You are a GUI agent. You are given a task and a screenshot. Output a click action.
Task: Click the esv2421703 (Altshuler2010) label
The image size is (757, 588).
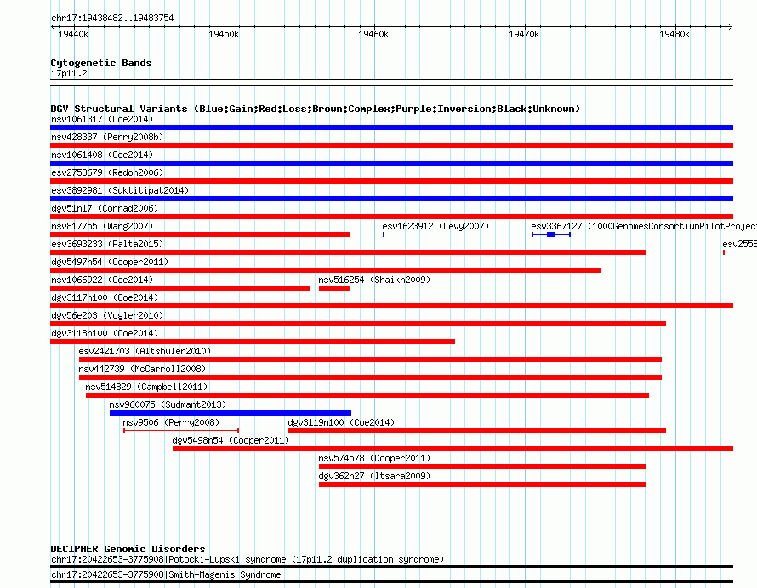[x=145, y=351]
